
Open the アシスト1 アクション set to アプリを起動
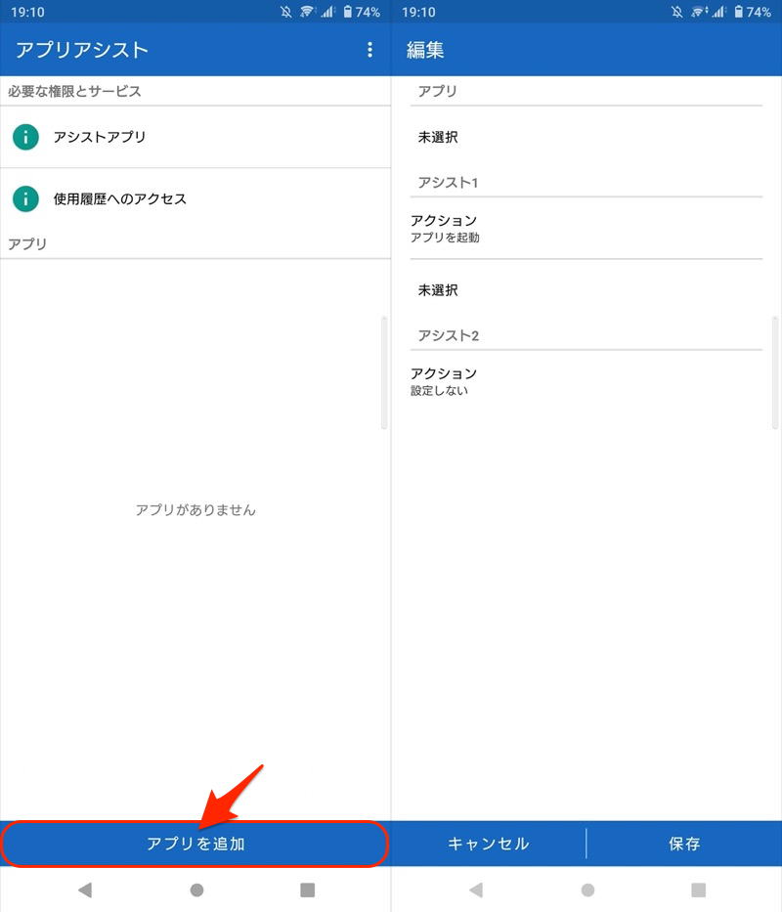(446, 228)
